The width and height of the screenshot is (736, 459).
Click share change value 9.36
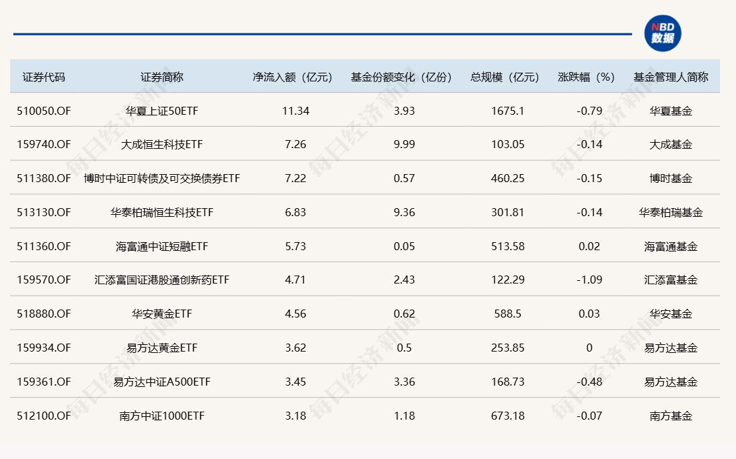(404, 212)
